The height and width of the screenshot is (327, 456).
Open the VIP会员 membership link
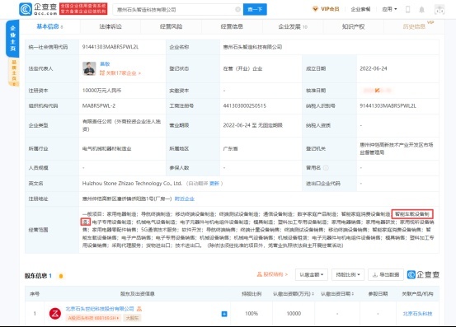(x=326, y=9)
